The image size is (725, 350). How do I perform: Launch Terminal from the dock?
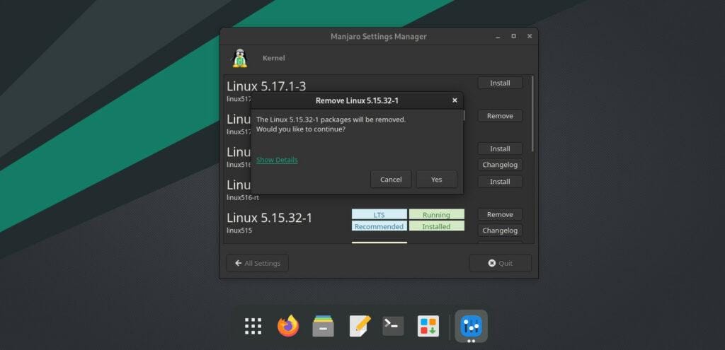click(x=393, y=326)
